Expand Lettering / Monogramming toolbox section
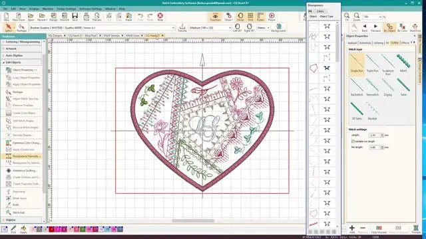 click(21, 42)
